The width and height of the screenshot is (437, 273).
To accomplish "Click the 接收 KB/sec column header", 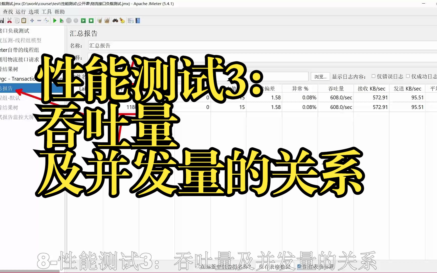I will (372, 89).
